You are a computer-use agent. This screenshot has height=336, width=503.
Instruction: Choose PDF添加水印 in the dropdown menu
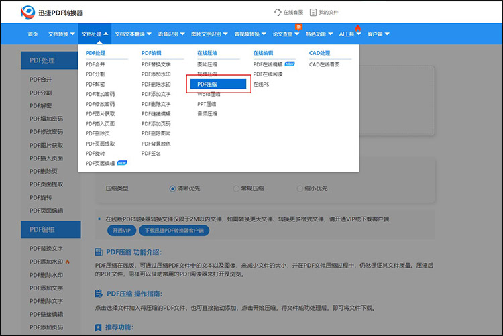tap(156, 74)
